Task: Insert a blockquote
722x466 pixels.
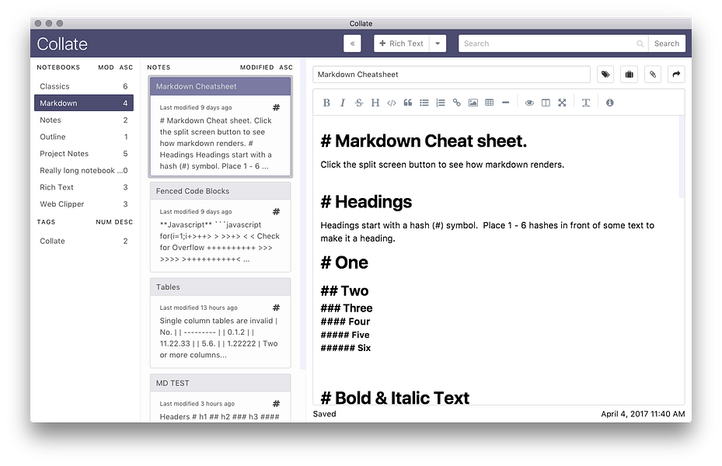Action: (x=408, y=103)
